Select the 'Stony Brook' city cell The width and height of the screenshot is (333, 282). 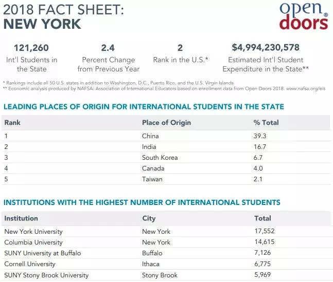160,275
